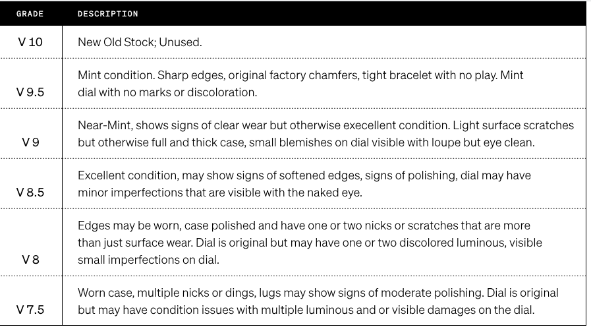This screenshot has width=591, height=331.
Task: Click the words 'Mint condition.' in V 9.5 row
Action: point(114,75)
